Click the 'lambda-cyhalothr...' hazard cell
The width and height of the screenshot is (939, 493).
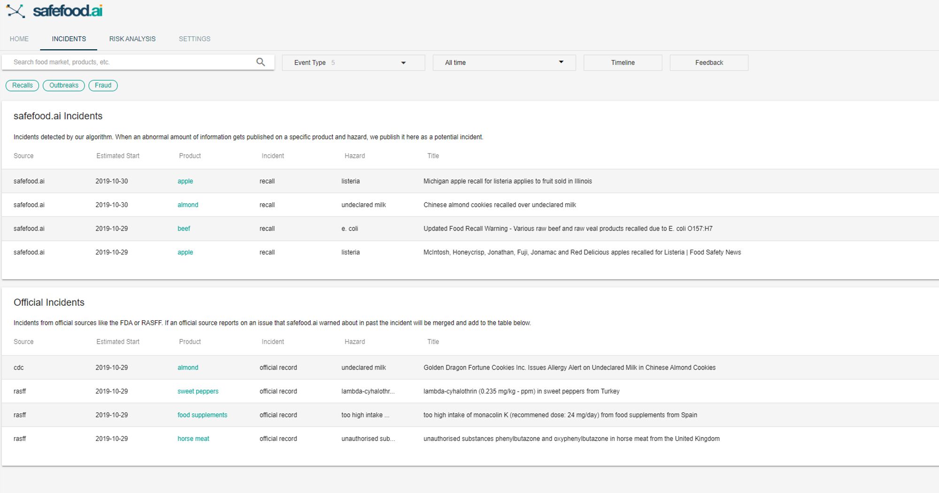click(368, 391)
